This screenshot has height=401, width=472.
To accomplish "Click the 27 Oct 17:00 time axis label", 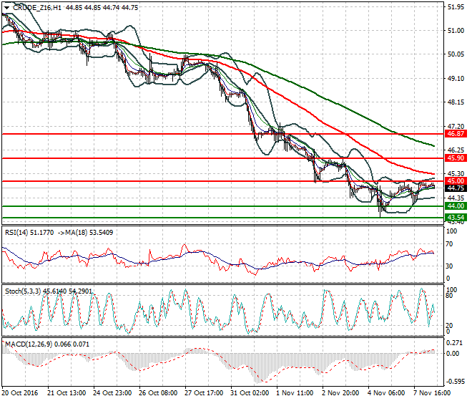I will coord(204,393).
